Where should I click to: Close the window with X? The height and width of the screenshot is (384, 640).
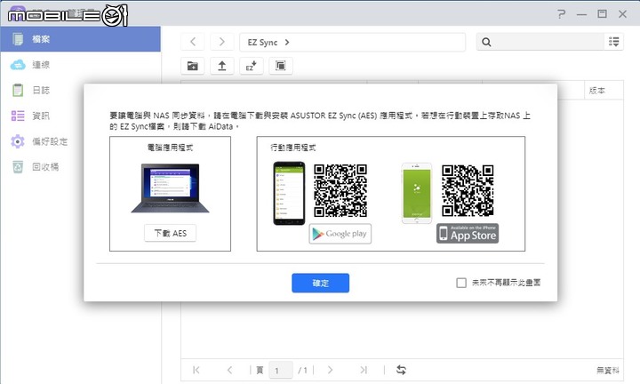coord(622,14)
